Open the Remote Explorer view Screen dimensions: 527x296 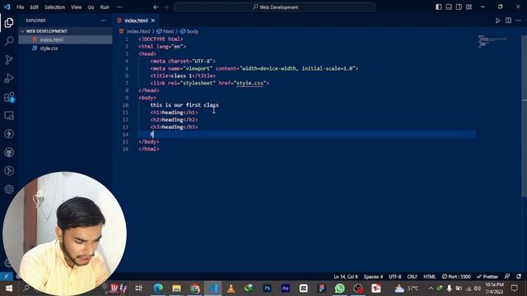(x=9, y=115)
